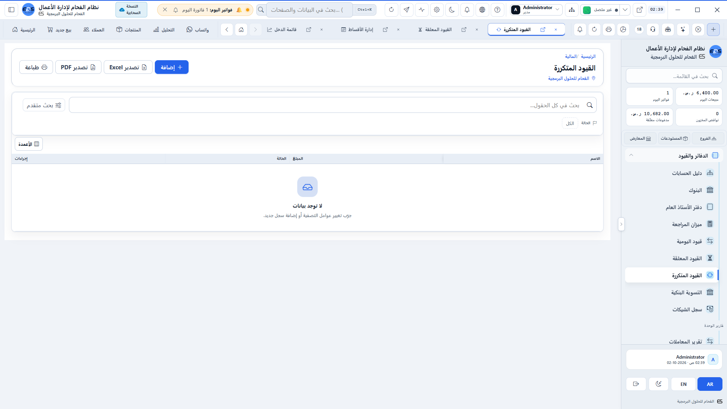
Task: Open واتساب in the quick menu
Action: tap(198, 30)
